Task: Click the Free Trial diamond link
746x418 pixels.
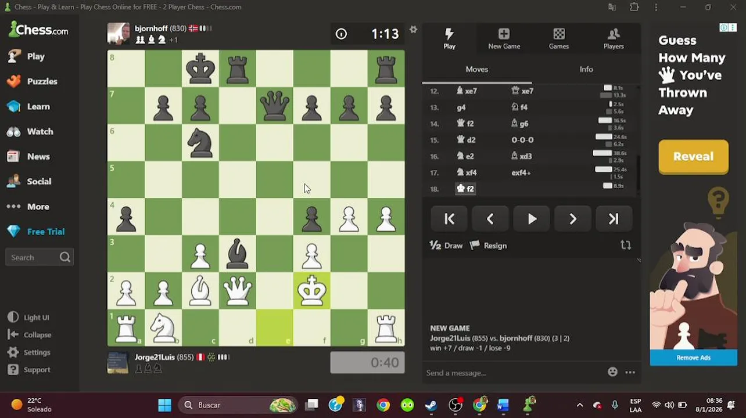Action: tap(35, 231)
